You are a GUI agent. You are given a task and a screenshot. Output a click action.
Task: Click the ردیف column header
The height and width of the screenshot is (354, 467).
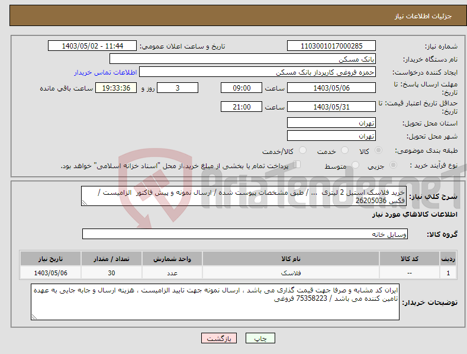click(x=448, y=259)
